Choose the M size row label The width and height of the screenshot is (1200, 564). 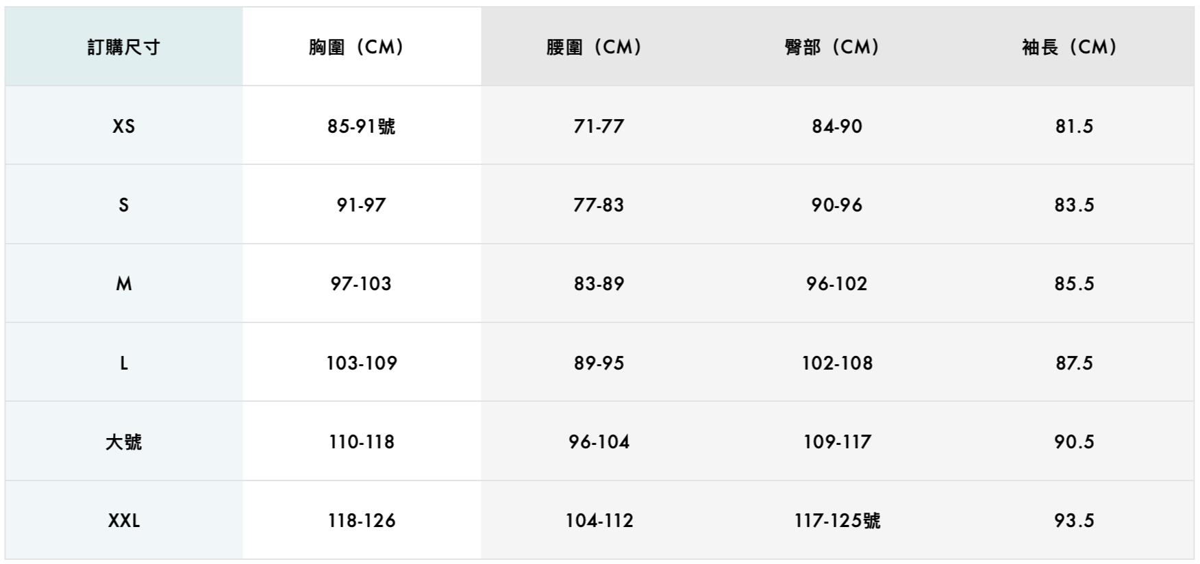tap(123, 283)
